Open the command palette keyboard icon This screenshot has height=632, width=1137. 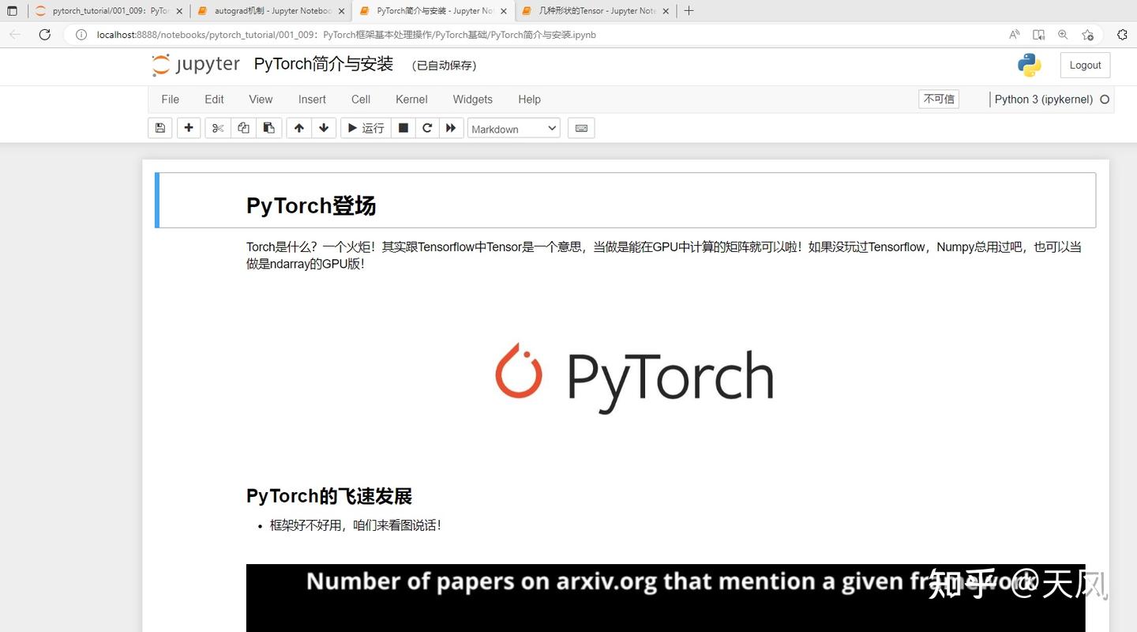[581, 127]
